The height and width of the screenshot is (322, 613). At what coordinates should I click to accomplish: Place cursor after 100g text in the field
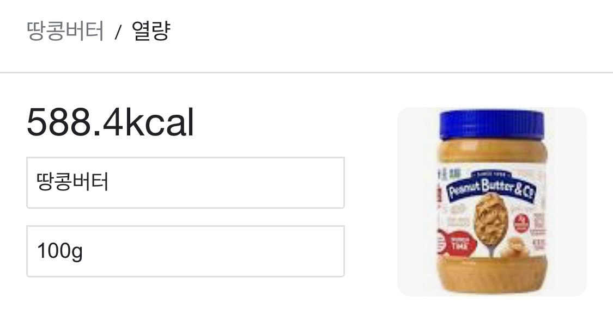coord(84,251)
